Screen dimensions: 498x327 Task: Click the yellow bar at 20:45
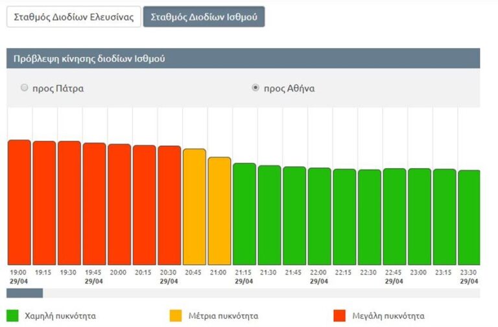click(x=194, y=206)
